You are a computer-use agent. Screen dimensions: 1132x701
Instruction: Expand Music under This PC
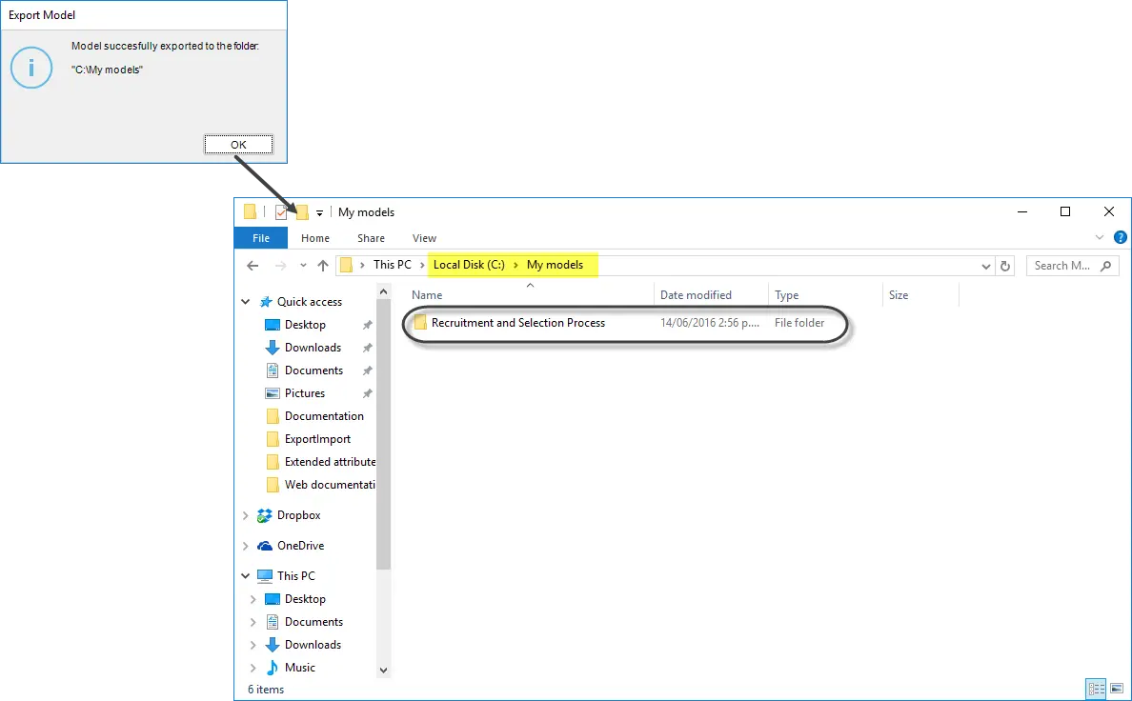(x=253, y=668)
